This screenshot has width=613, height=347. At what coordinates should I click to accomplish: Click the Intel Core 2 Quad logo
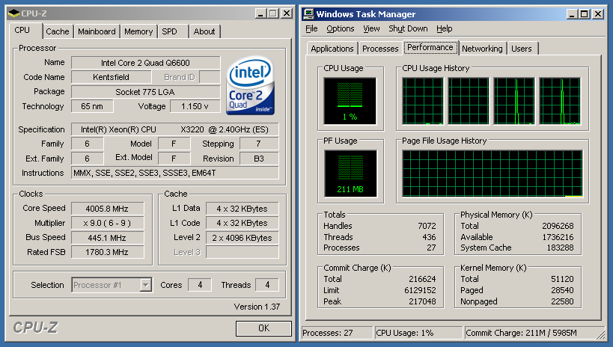pyautogui.click(x=250, y=86)
